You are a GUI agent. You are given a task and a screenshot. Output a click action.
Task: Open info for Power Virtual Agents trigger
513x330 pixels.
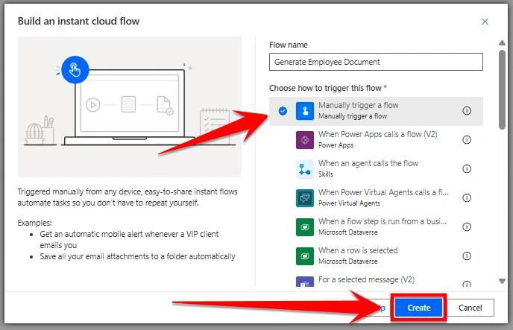coord(467,198)
